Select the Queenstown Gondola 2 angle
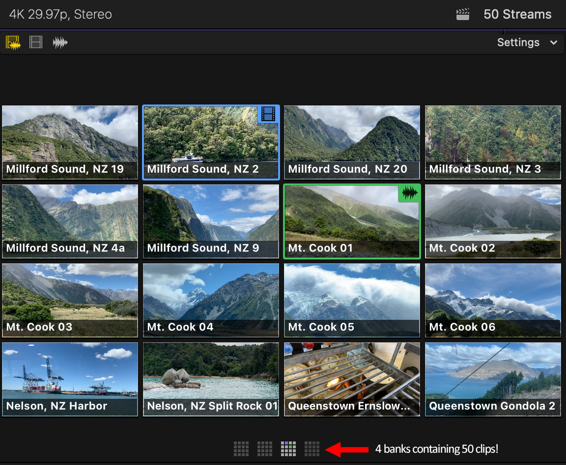Image resolution: width=566 pixels, height=465 pixels. click(x=493, y=379)
